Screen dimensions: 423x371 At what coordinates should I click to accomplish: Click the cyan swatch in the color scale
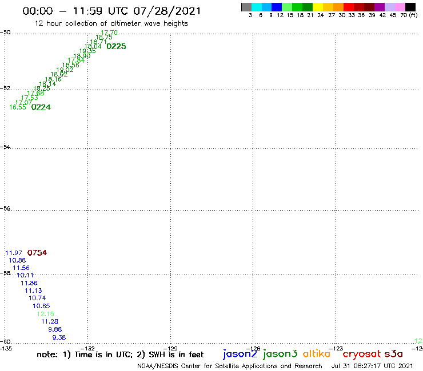coord(257,7)
